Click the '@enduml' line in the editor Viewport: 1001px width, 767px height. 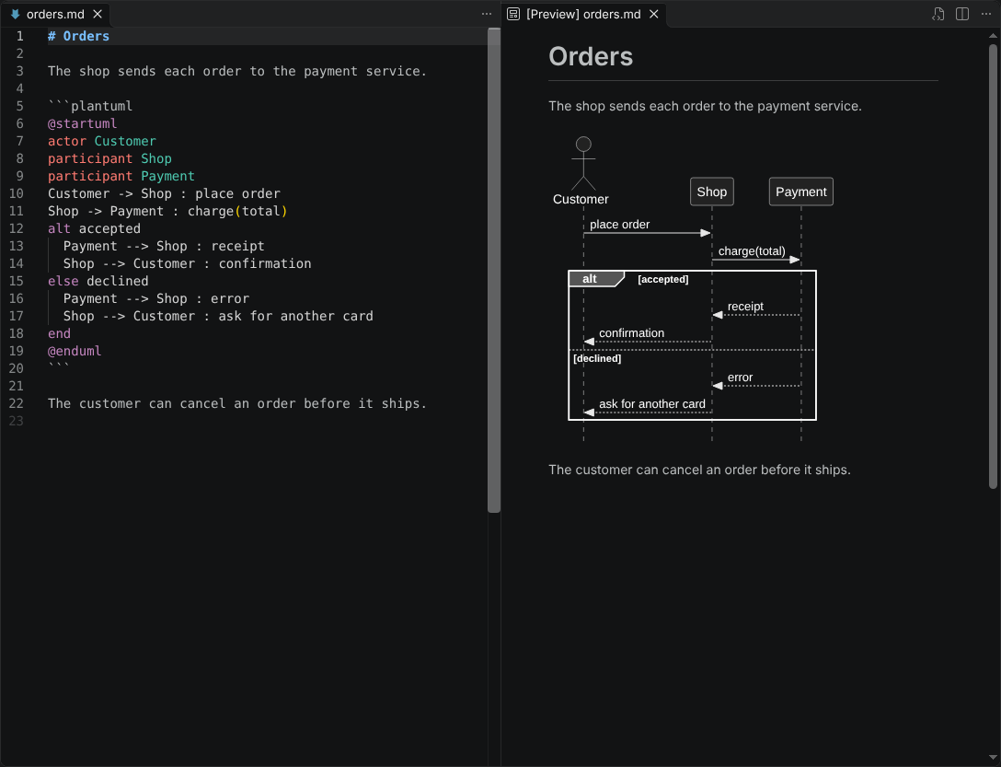75,351
